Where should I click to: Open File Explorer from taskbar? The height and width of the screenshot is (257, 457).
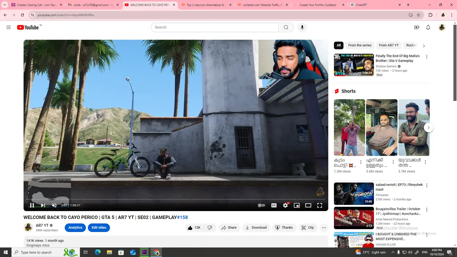(109, 252)
